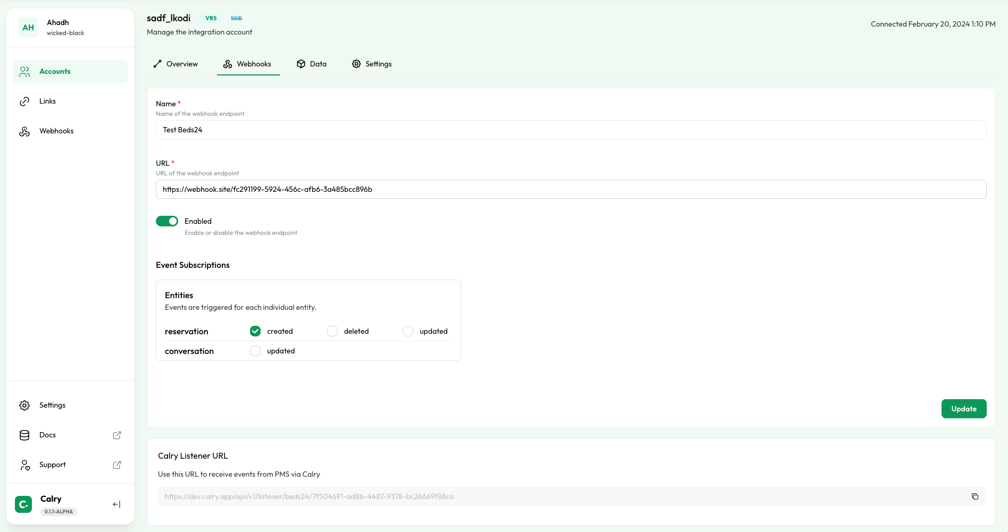Open Docs link in the sidebar
The height and width of the screenshot is (532, 1008).
(x=70, y=435)
